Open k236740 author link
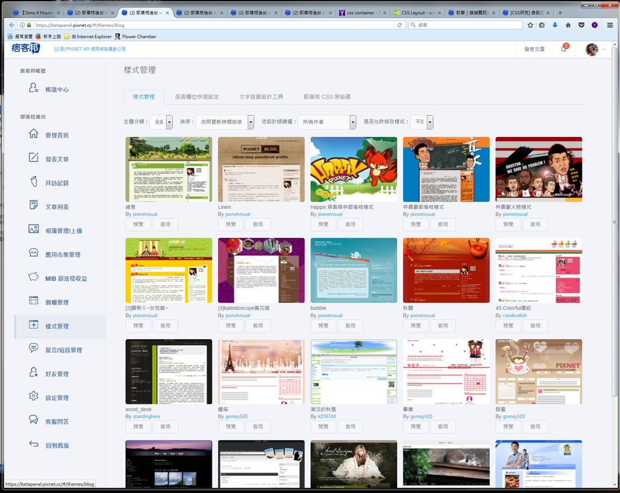Image resolution: width=620 pixels, height=493 pixels. click(326, 417)
